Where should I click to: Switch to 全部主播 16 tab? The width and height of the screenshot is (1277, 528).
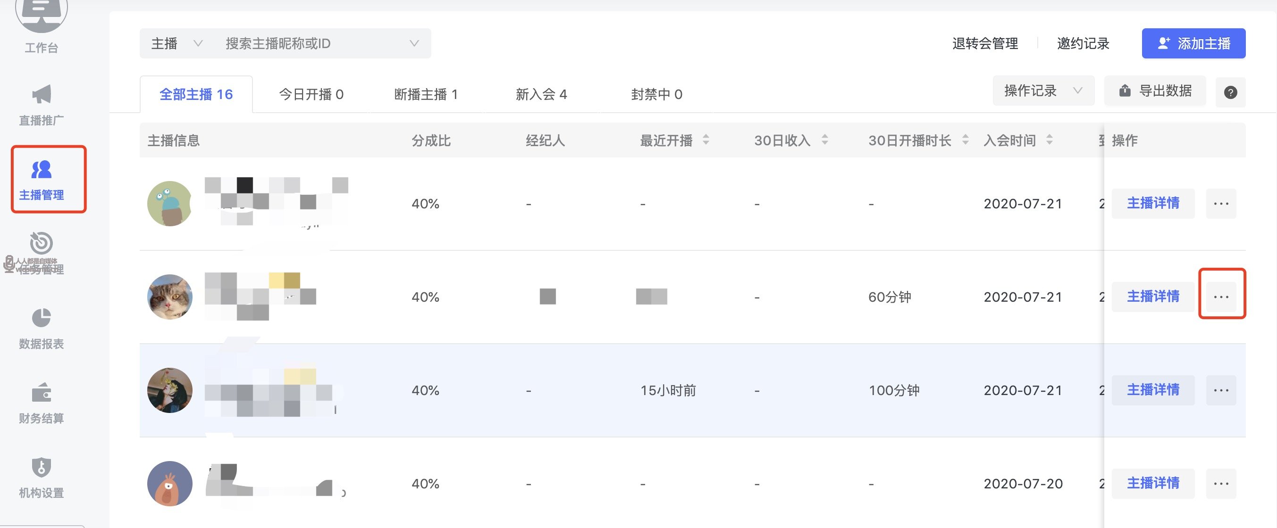point(196,94)
